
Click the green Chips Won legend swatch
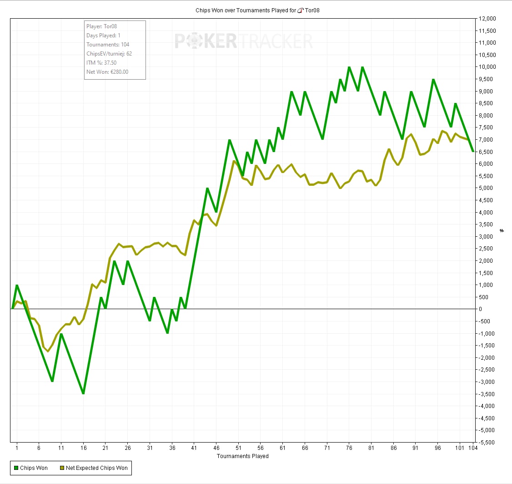16,468
